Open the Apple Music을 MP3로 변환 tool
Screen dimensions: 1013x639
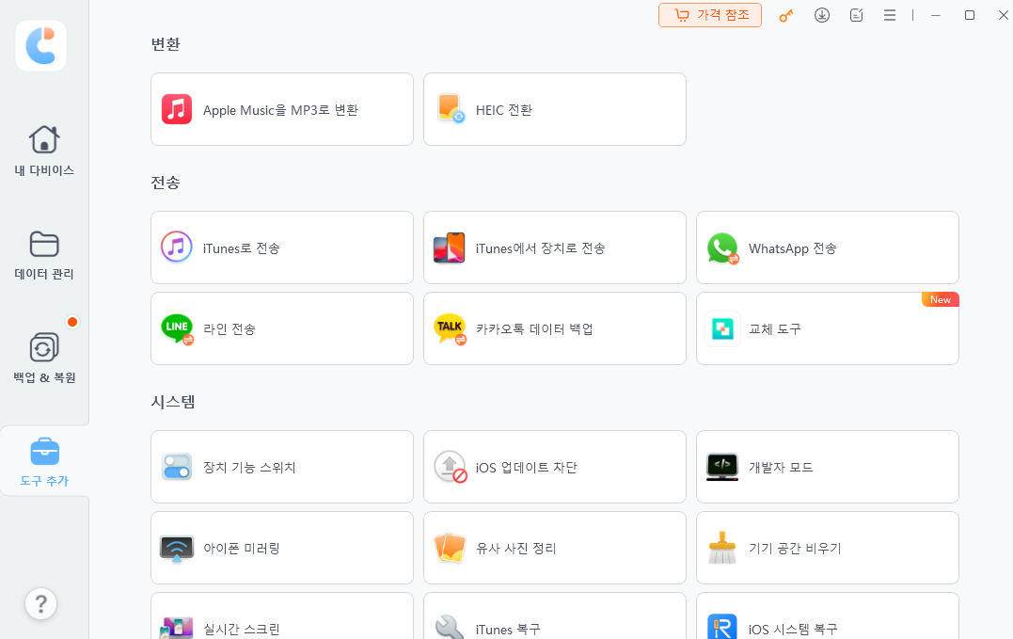tap(281, 109)
